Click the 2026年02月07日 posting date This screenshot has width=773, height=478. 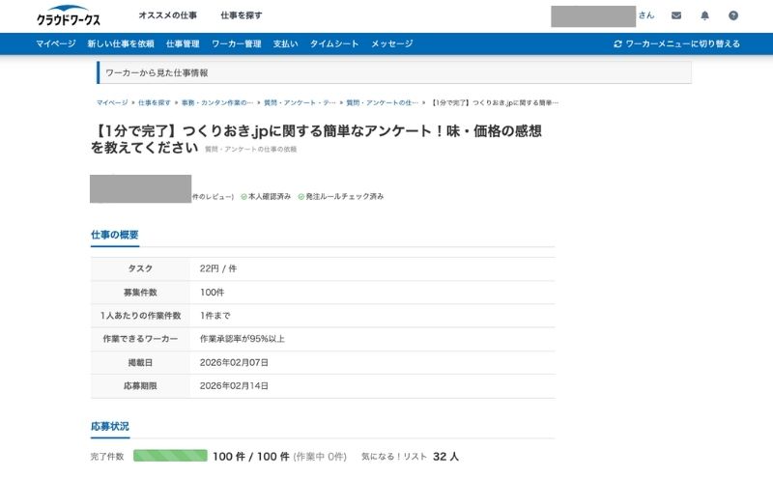234,363
